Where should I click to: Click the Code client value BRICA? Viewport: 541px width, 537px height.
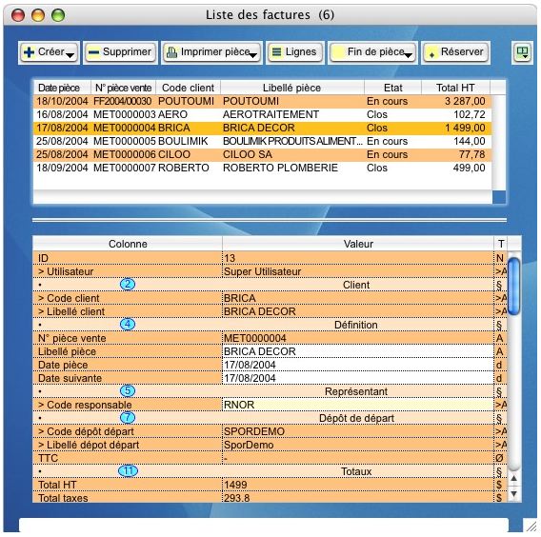(x=358, y=298)
